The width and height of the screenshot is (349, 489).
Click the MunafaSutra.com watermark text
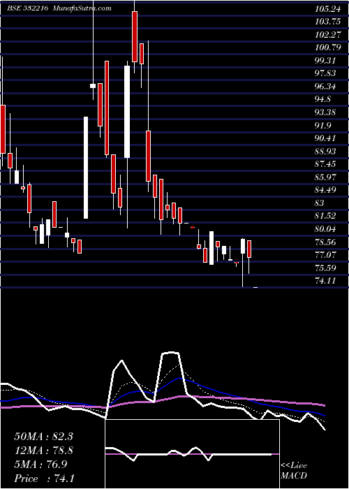click(82, 8)
